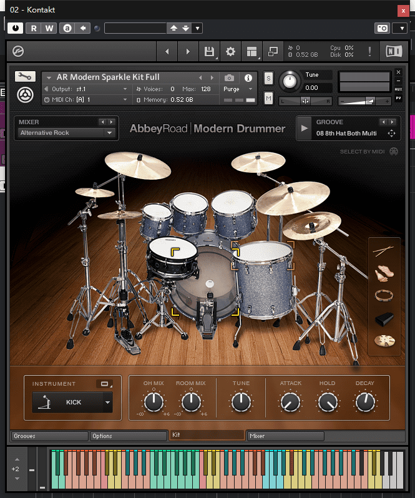Select the hand claps percussion icon
Image resolution: width=415 pixels, height=498 pixels.
point(384,274)
